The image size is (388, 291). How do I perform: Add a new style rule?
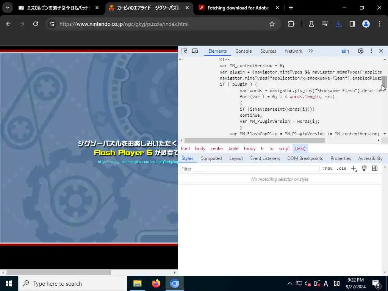[x=354, y=169]
